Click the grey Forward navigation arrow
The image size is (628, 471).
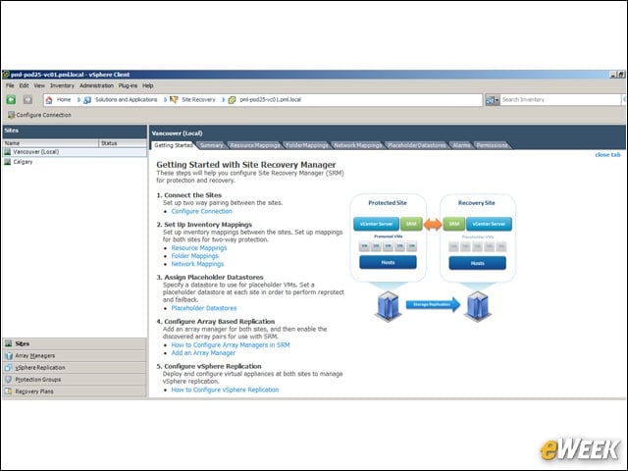pyautogui.click(x=27, y=100)
